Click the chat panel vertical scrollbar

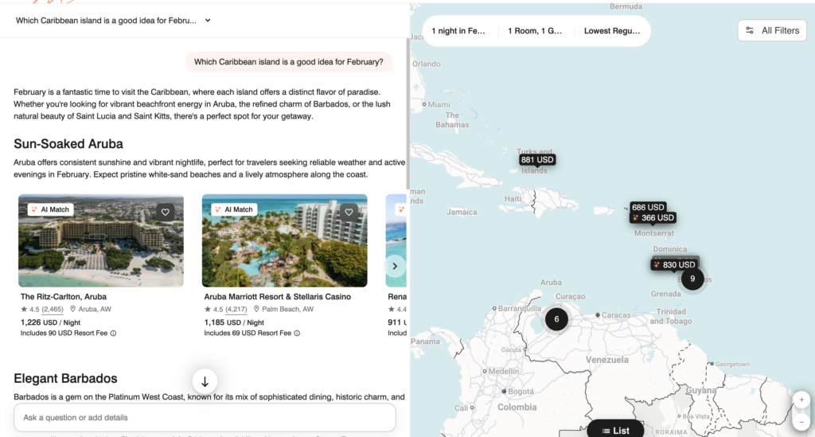408,115
